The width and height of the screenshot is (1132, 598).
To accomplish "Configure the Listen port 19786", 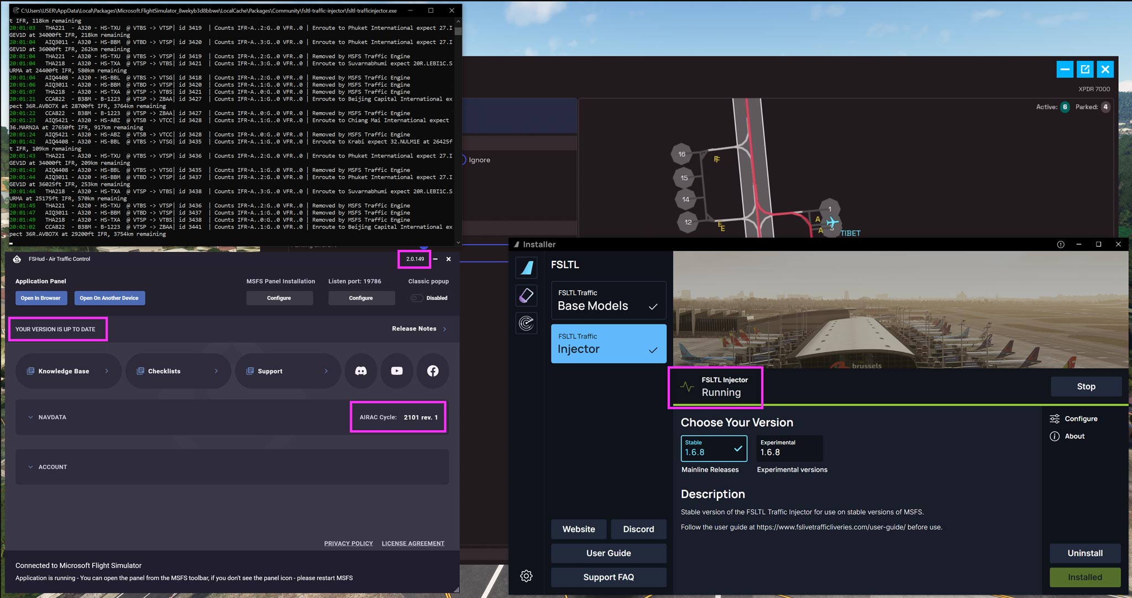I will [361, 298].
